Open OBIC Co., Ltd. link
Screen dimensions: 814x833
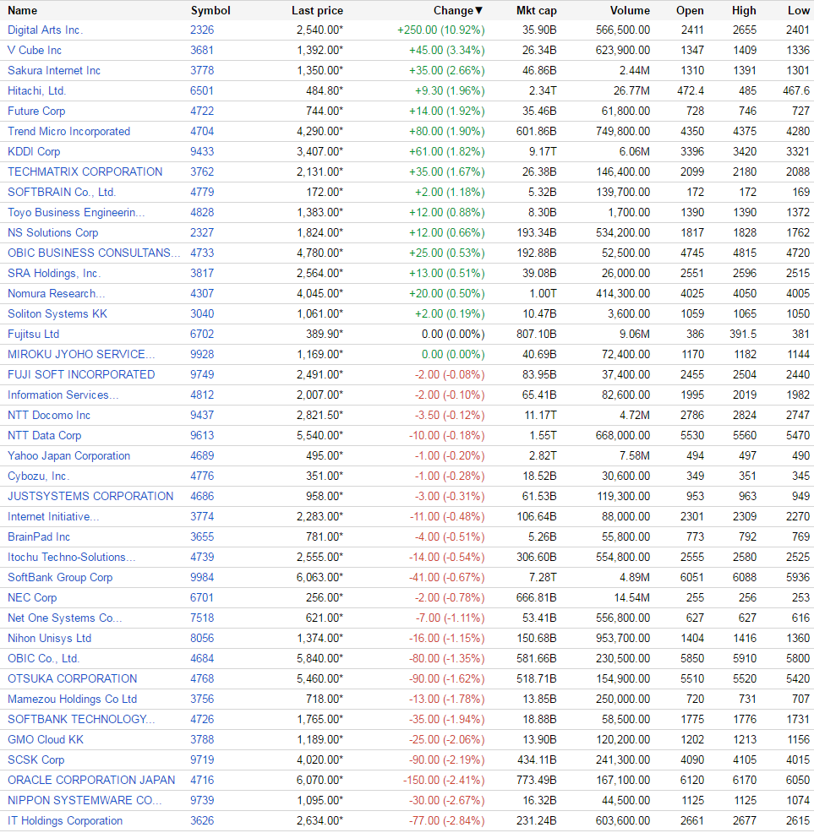(x=44, y=658)
